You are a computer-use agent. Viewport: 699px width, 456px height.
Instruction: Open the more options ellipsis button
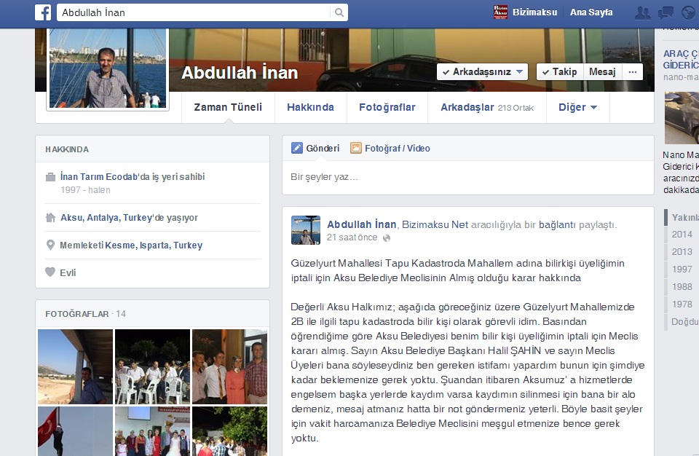[633, 72]
